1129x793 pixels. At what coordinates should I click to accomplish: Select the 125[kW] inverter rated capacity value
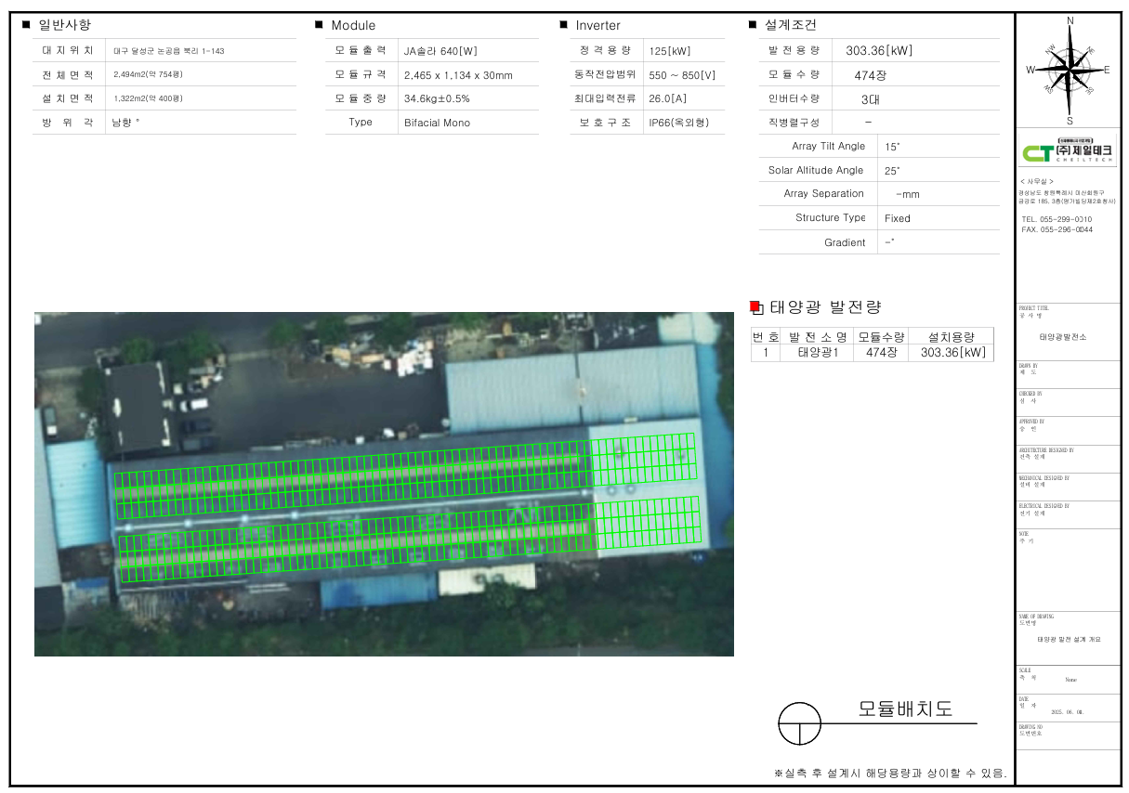tap(670, 51)
